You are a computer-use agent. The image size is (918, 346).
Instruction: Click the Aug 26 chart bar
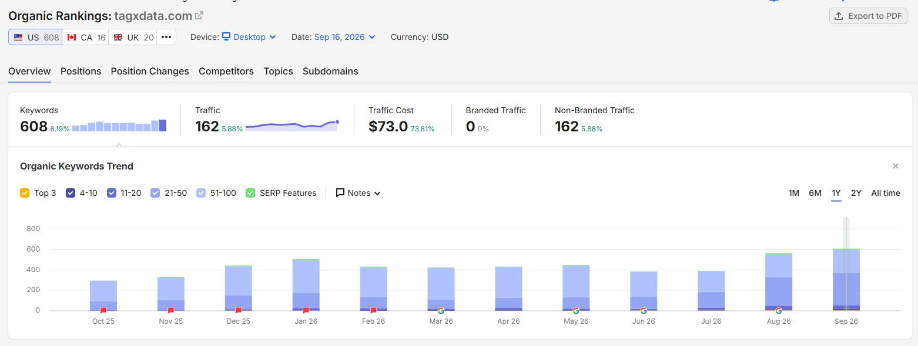(x=779, y=282)
